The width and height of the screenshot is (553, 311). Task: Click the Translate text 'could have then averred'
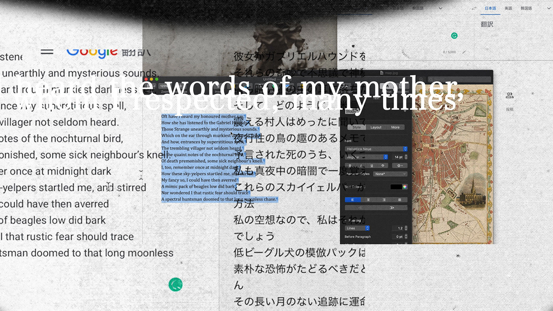tap(54, 204)
